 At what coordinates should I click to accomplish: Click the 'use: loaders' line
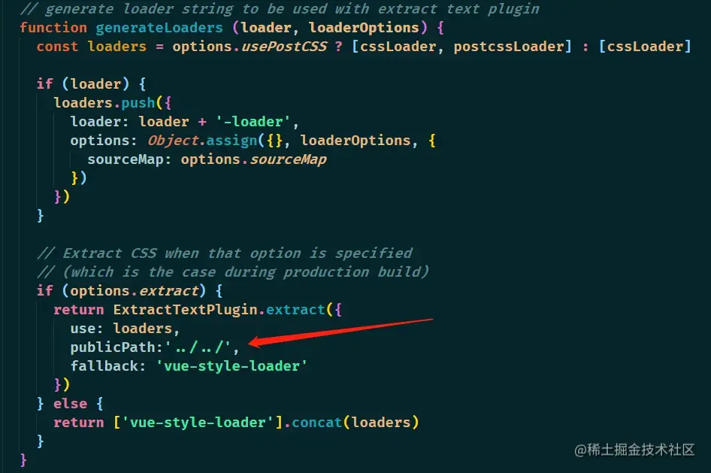(125, 329)
